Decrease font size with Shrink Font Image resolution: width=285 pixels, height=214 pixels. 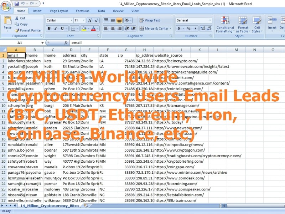pyautogui.click(x=96, y=20)
